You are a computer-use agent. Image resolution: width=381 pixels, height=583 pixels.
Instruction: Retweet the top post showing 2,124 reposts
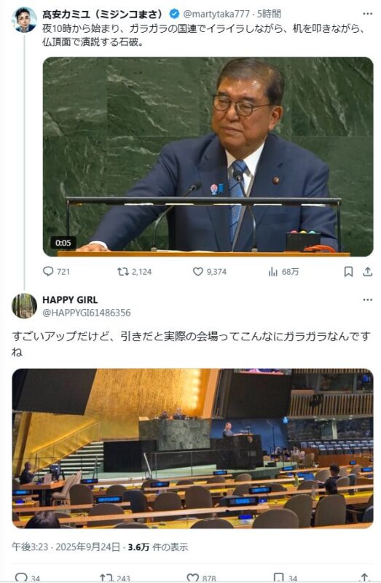[x=122, y=272]
